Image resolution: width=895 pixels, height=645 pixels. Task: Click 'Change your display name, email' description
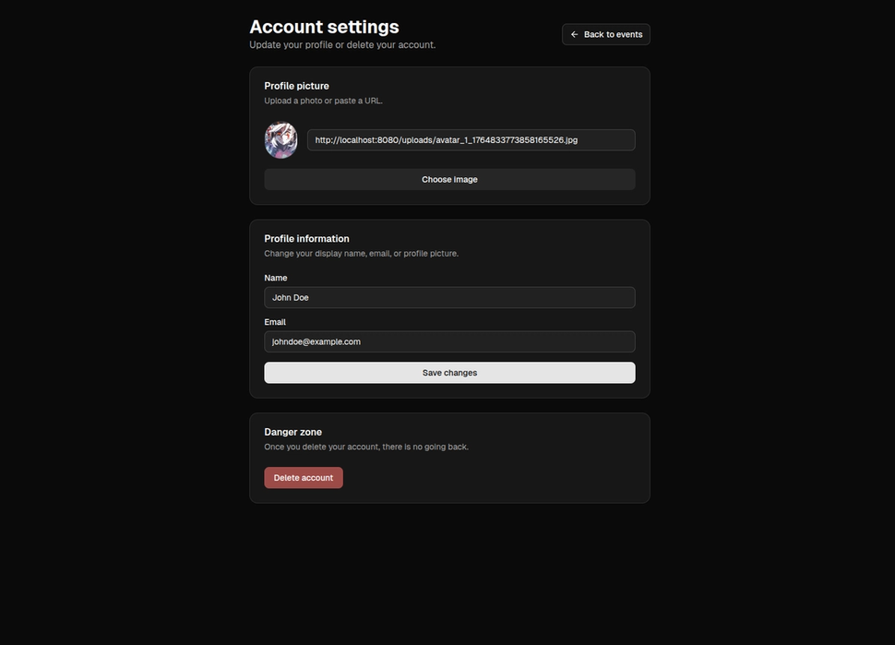(362, 254)
